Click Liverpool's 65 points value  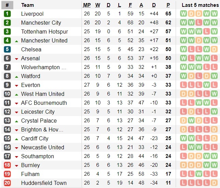168,14
